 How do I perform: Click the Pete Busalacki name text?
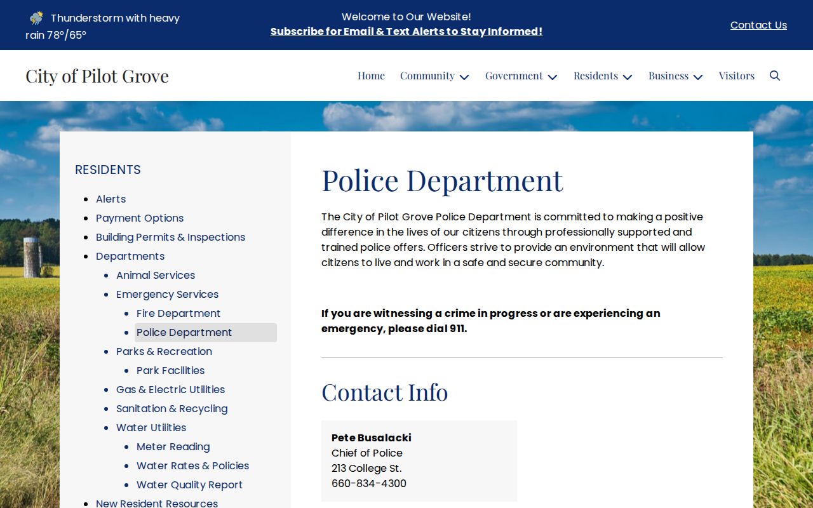[372, 438]
